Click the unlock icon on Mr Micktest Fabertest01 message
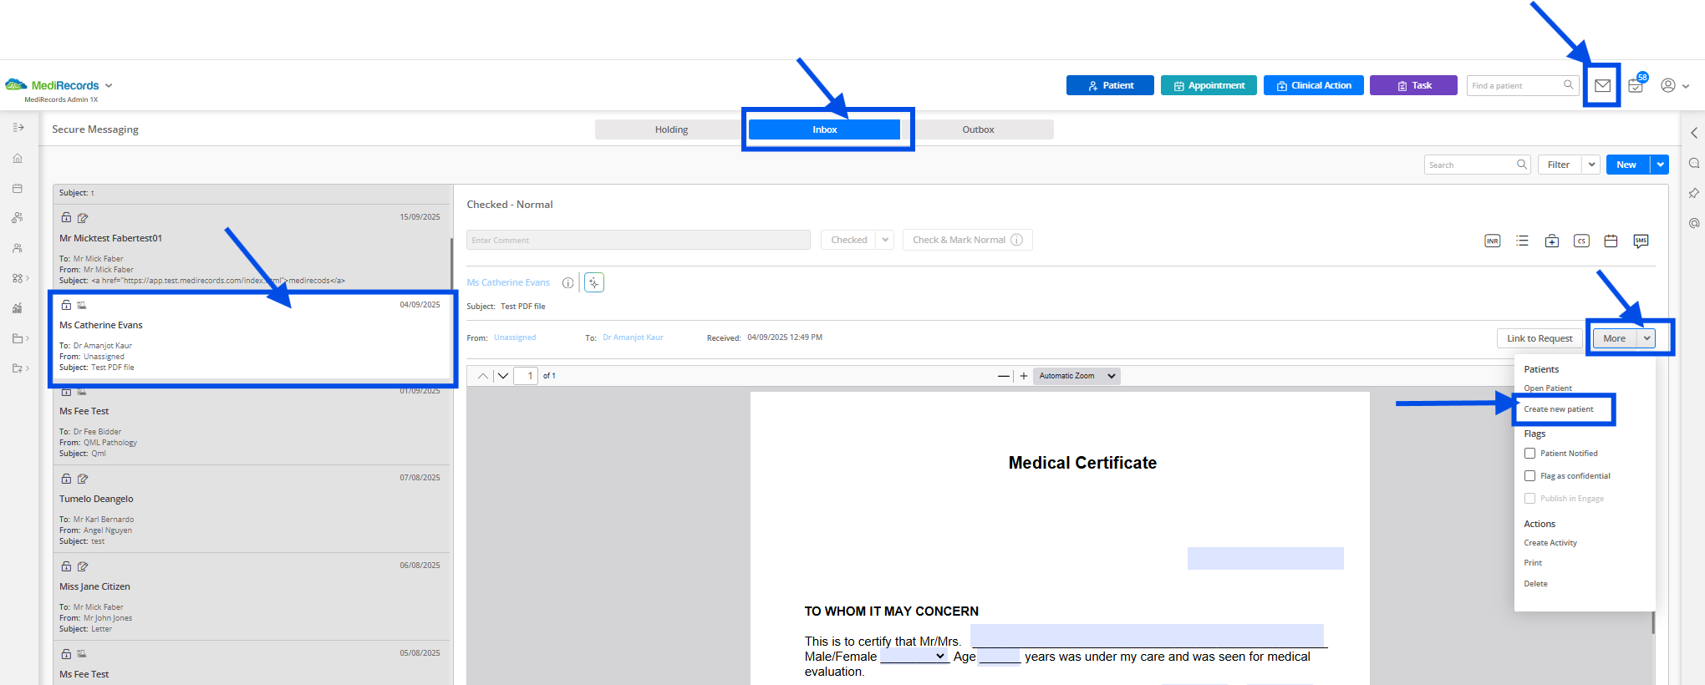Screen dimensions: 1705x685 tap(66, 217)
